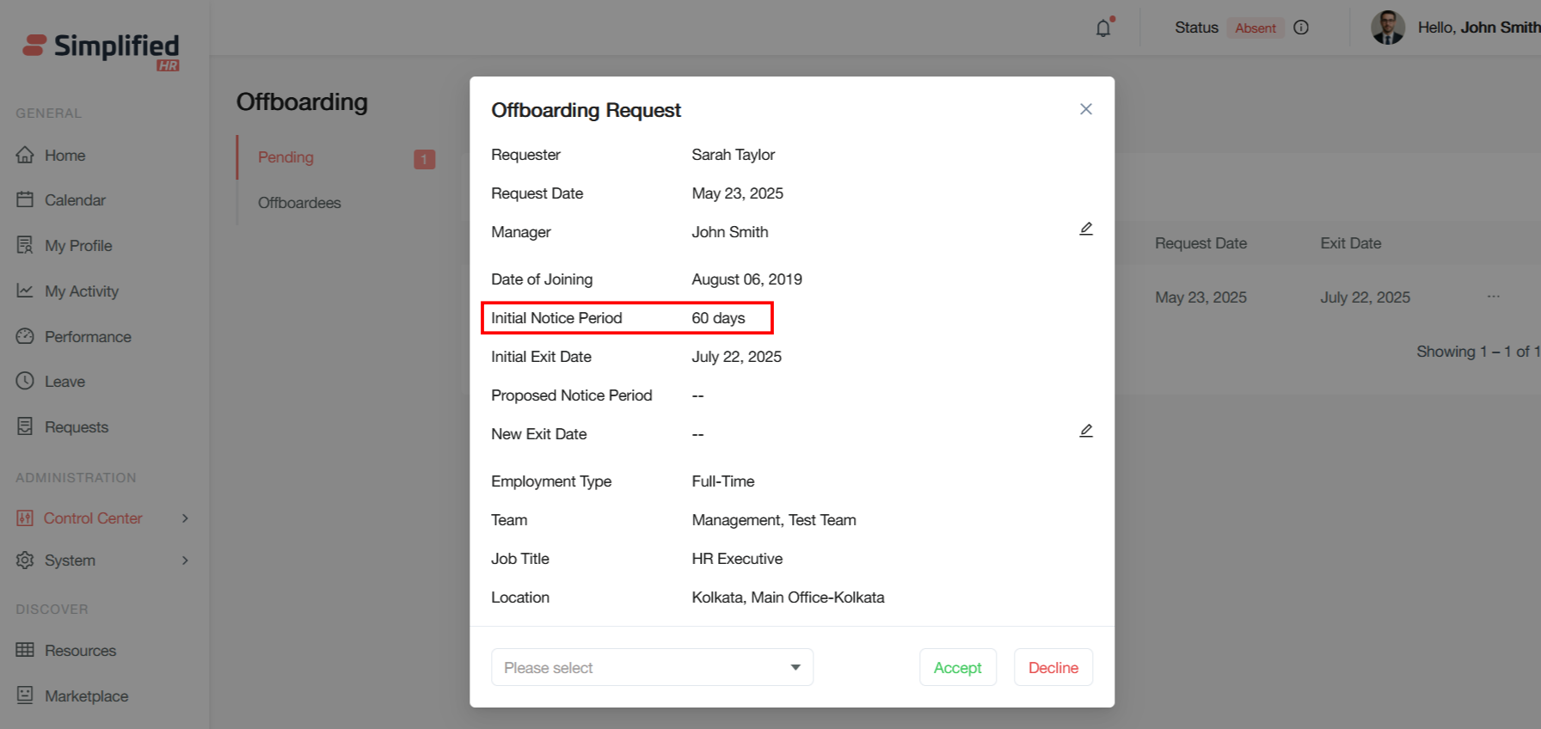Accept the offboarding request
Image resolution: width=1541 pixels, height=729 pixels.
pos(957,668)
